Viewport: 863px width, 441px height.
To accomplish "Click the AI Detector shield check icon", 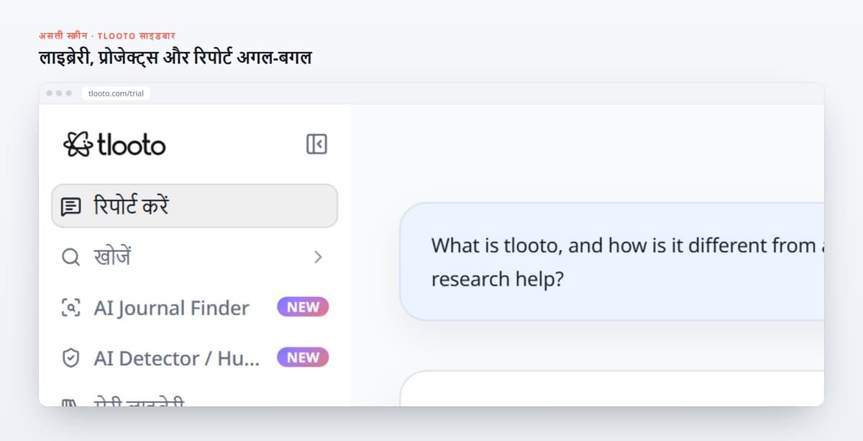I will 70,358.
